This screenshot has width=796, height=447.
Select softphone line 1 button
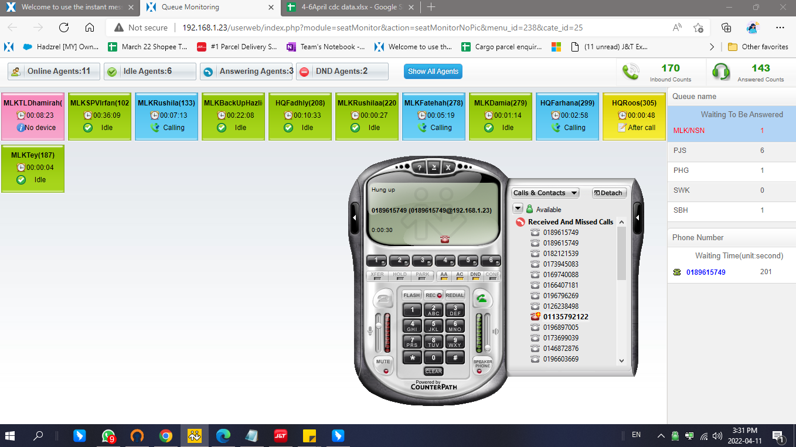tap(377, 260)
